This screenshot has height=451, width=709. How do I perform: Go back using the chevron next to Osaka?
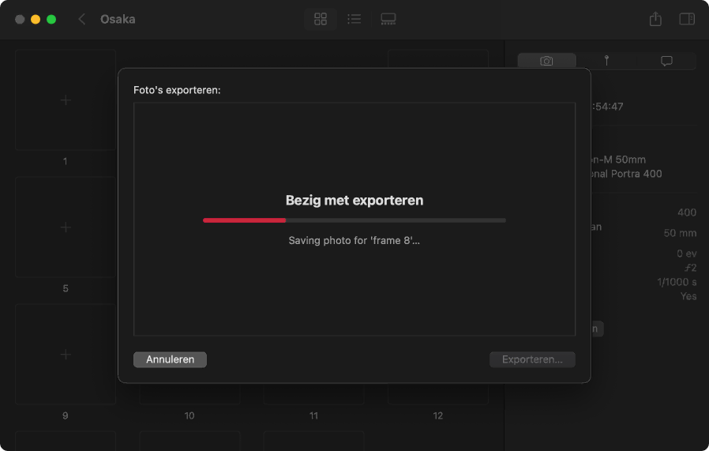pyautogui.click(x=82, y=19)
